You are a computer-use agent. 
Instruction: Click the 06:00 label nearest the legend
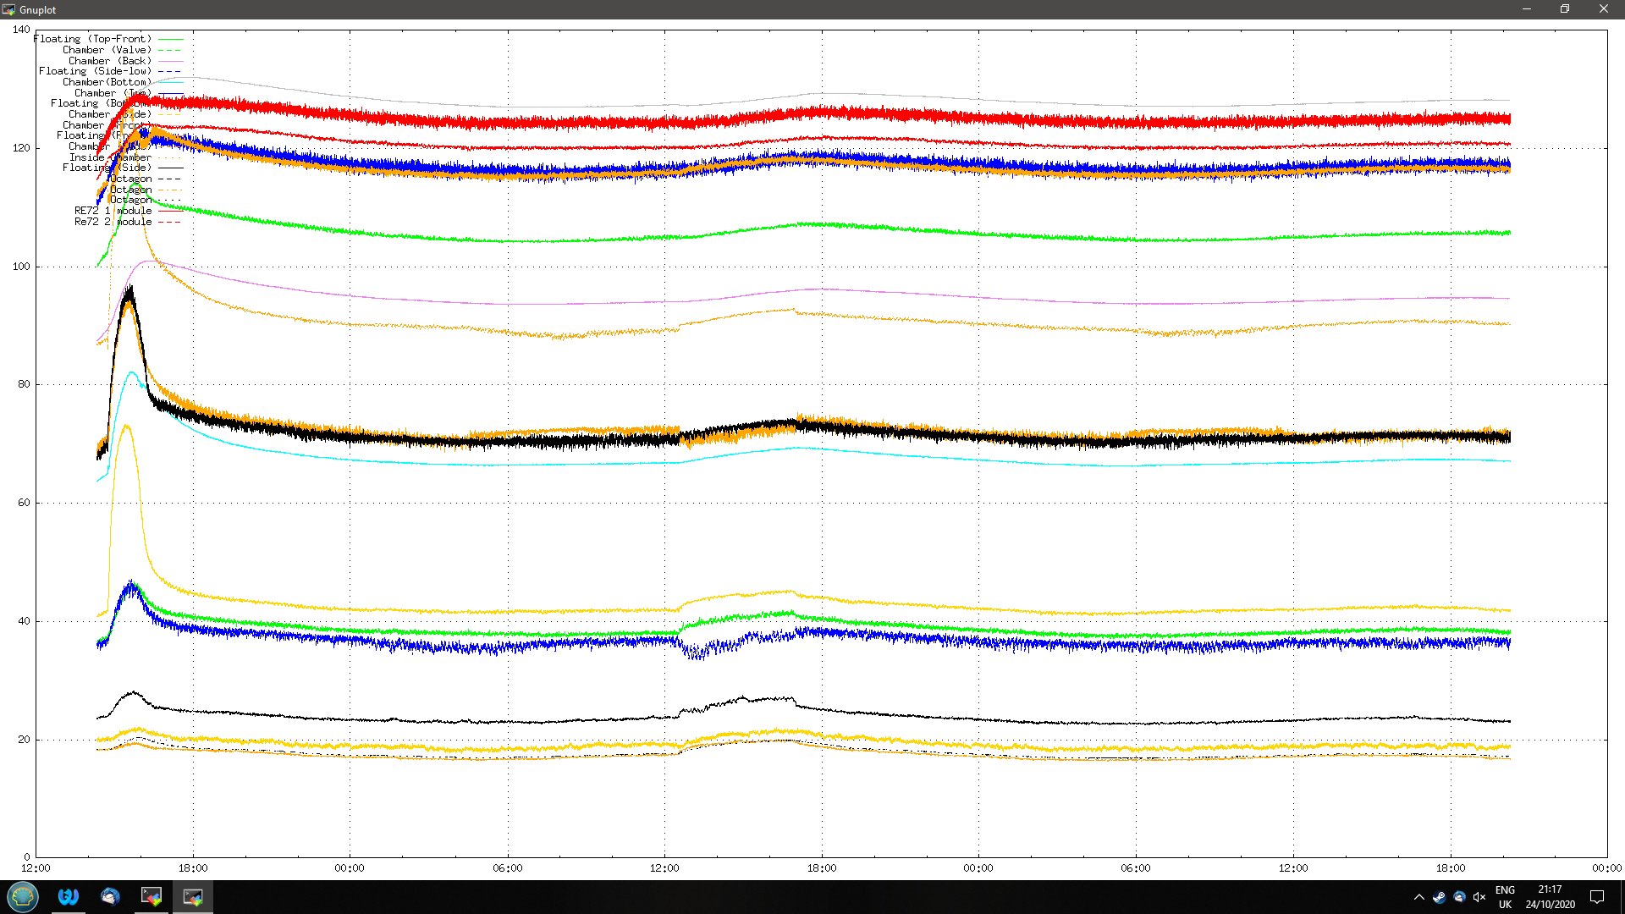[508, 868]
